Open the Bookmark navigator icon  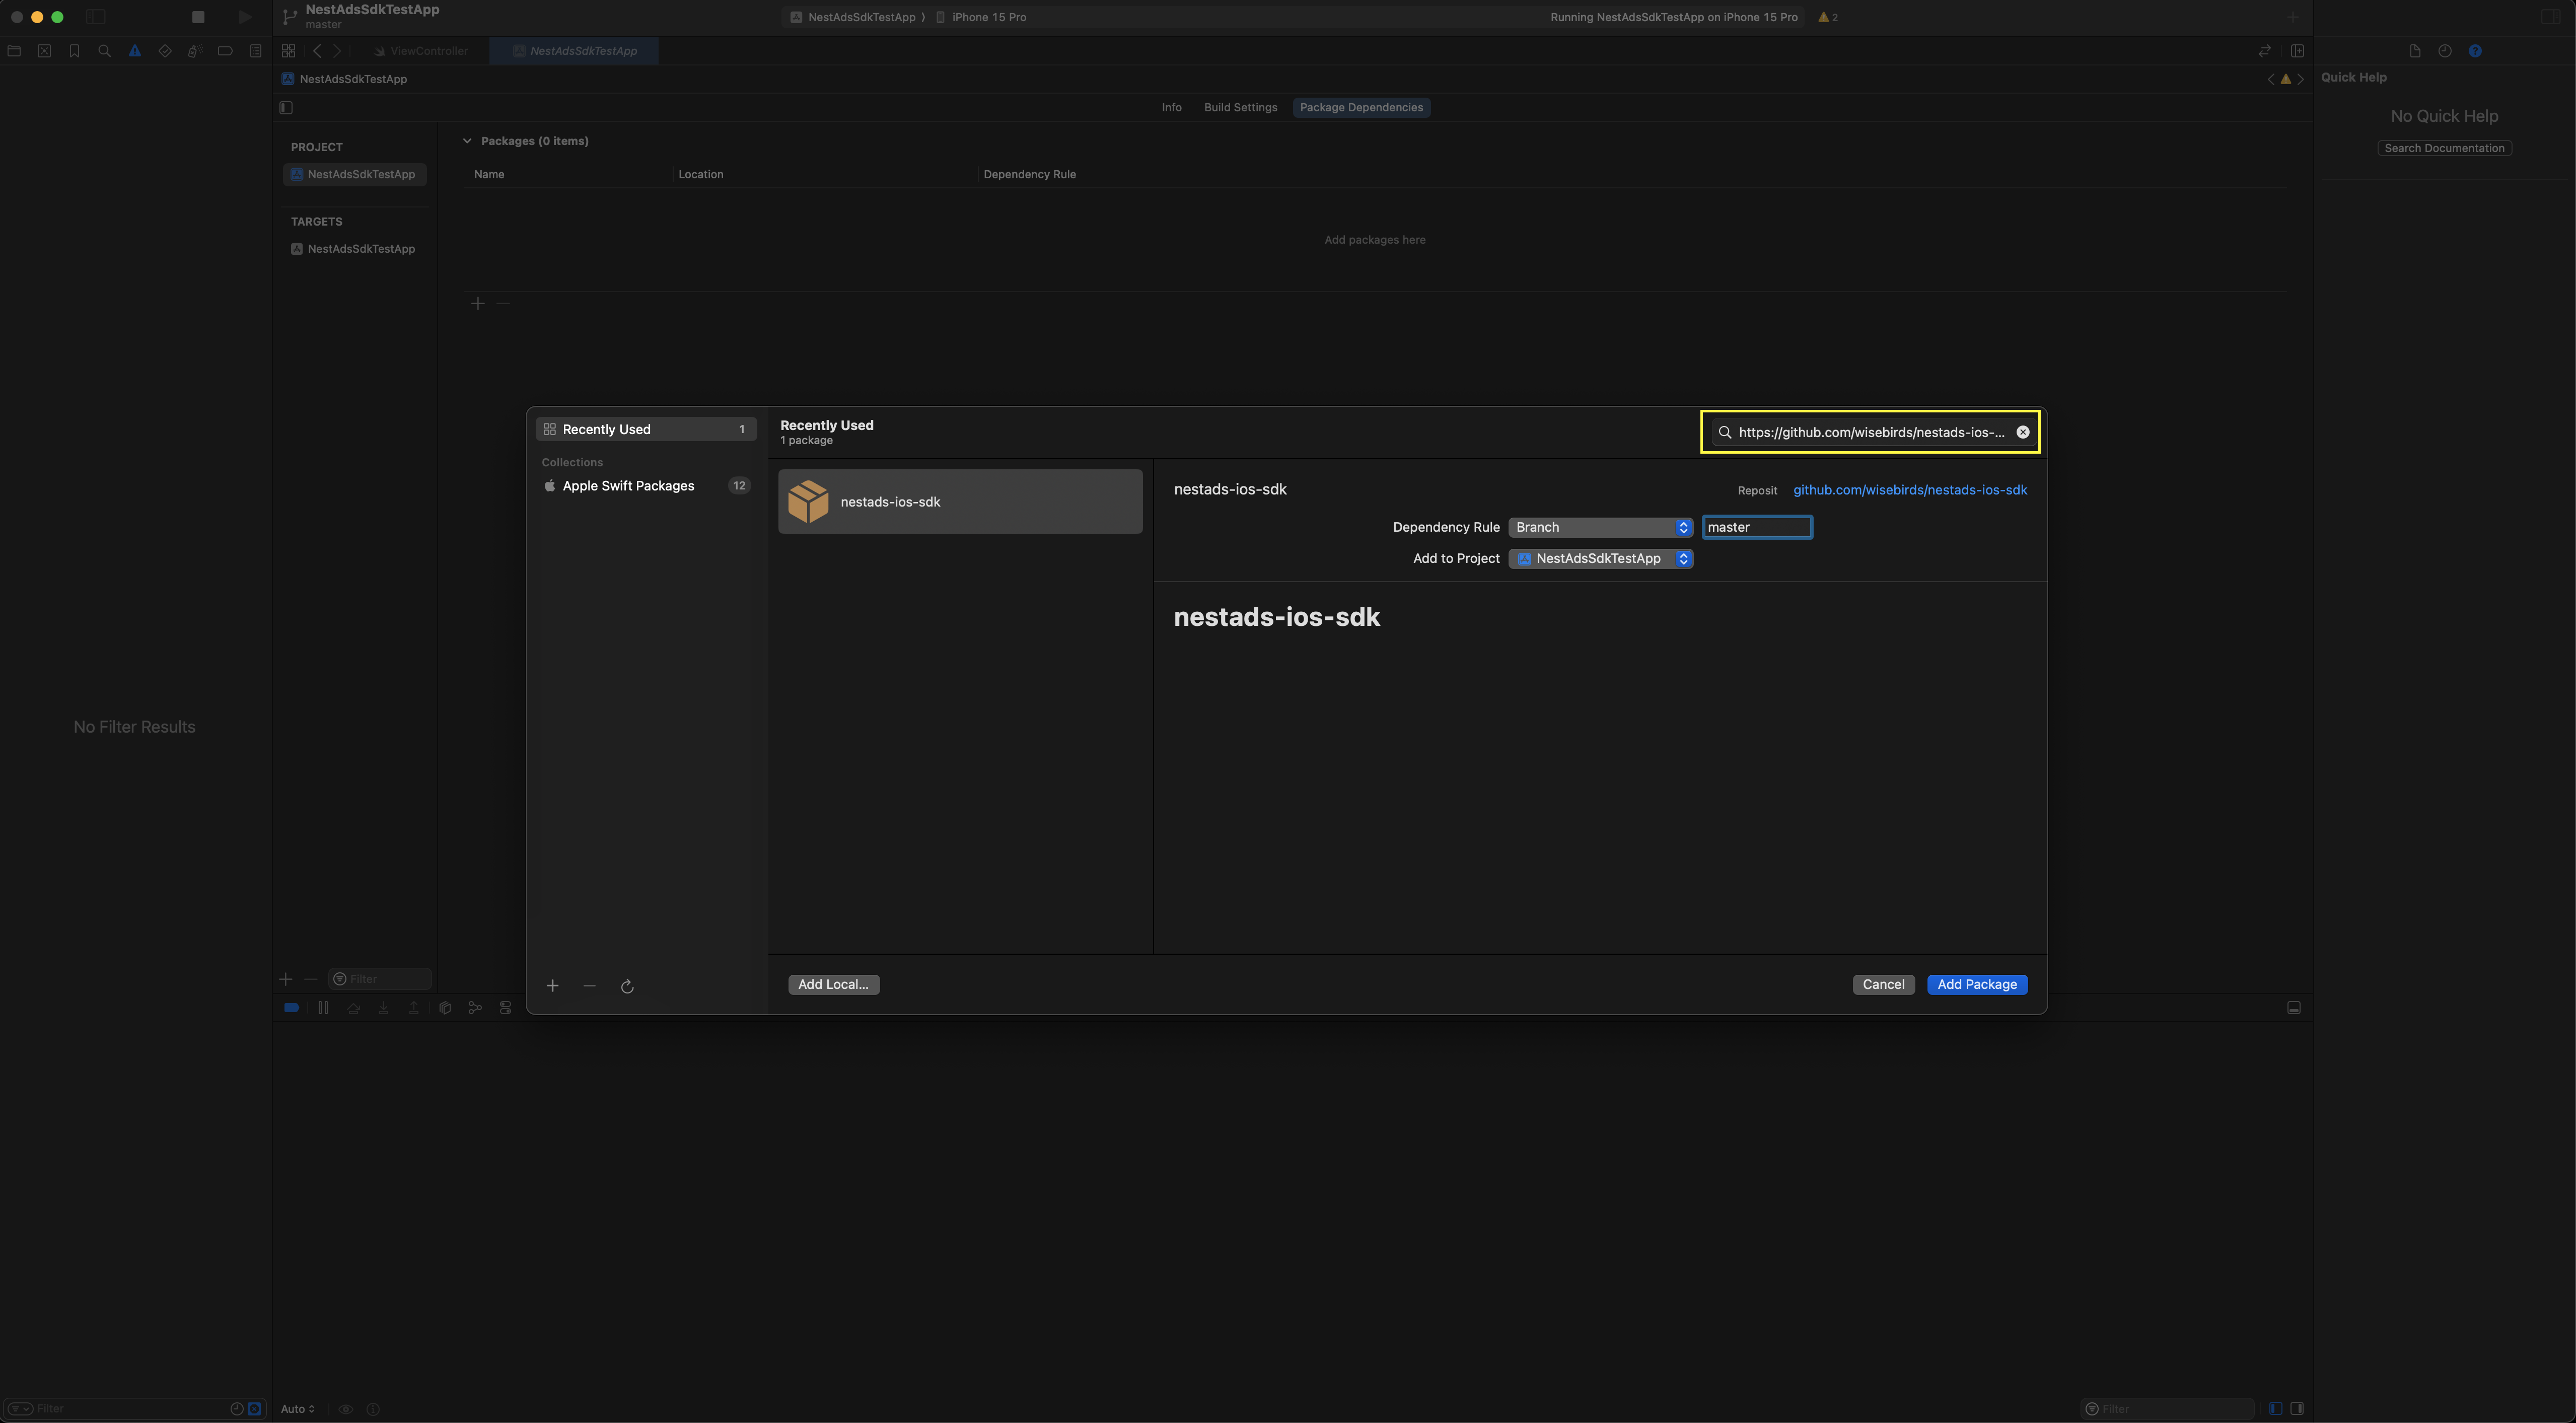point(74,51)
